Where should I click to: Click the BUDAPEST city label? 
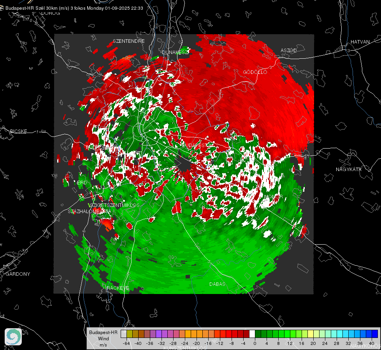195,145
